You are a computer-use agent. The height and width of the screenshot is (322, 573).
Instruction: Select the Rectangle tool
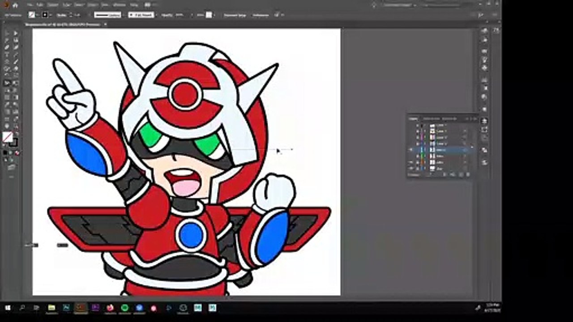(7, 62)
